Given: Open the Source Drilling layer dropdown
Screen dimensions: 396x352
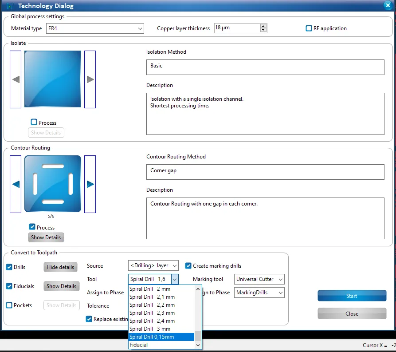Looking at the screenshot, I should tap(153, 265).
